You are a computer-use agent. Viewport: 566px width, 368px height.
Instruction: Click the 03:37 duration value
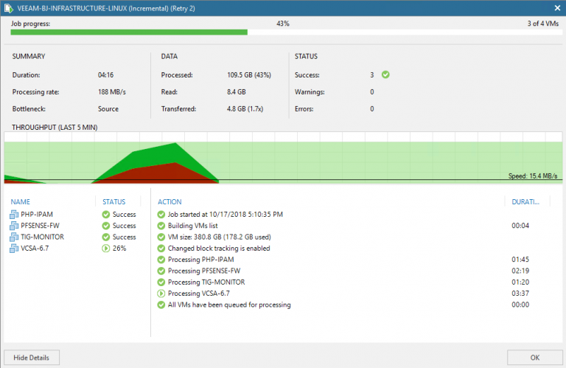tap(520, 294)
